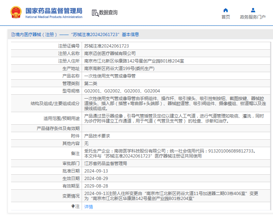Click the lightbulb icon beside 注

point(73,206)
